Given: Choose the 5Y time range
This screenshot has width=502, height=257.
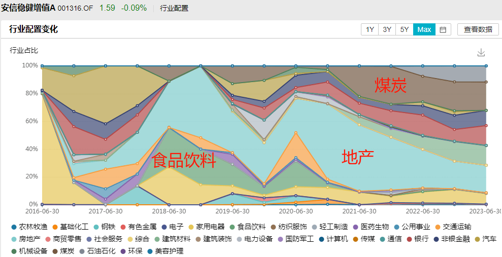Looking at the screenshot, I should click(x=405, y=29).
